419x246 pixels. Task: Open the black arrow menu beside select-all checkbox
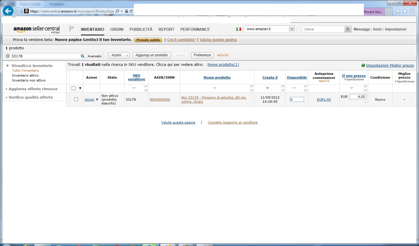point(80,88)
